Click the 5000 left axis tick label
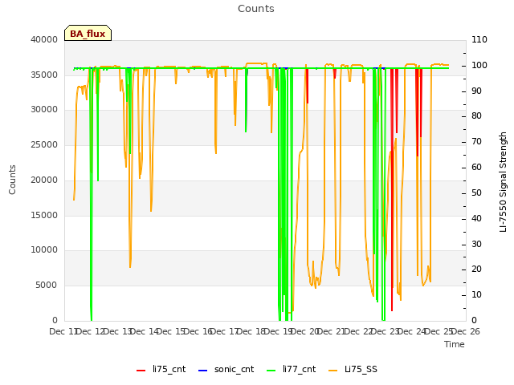This screenshot has width=514, height=385. (x=47, y=286)
